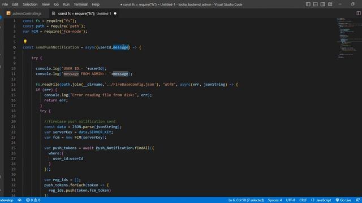Click 'new FCM(serverKey)' on line 23

click(x=86, y=137)
